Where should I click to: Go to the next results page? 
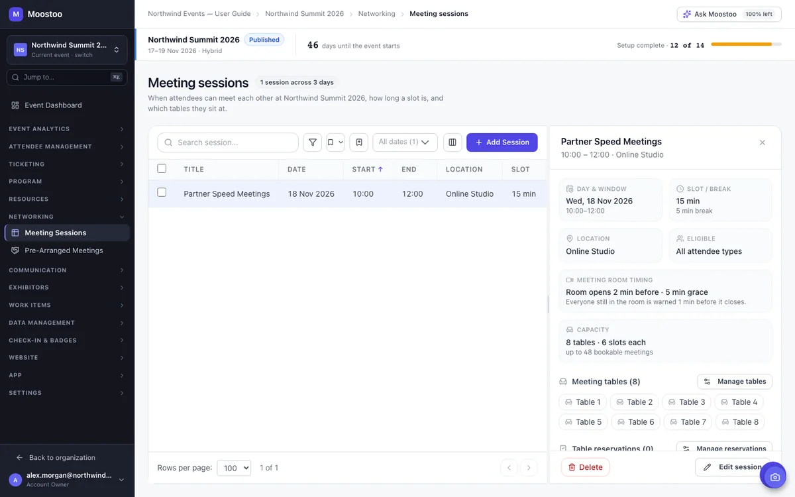529,468
